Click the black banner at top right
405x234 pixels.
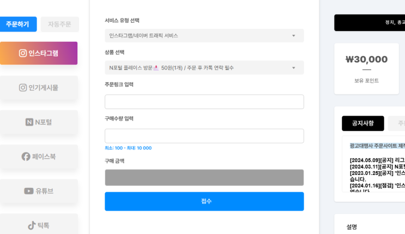click(x=370, y=23)
